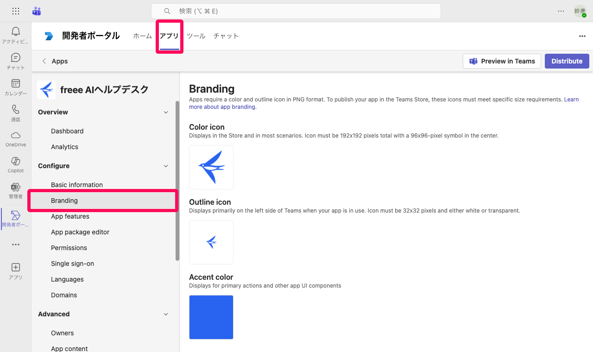Switch to アプリ tab

[169, 36]
